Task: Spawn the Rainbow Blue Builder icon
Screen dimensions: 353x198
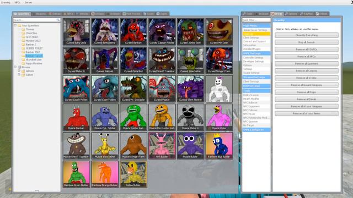Action: (220, 146)
